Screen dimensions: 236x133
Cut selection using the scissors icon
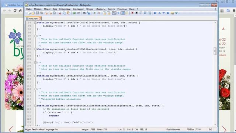pyautogui.click(x=60, y=13)
